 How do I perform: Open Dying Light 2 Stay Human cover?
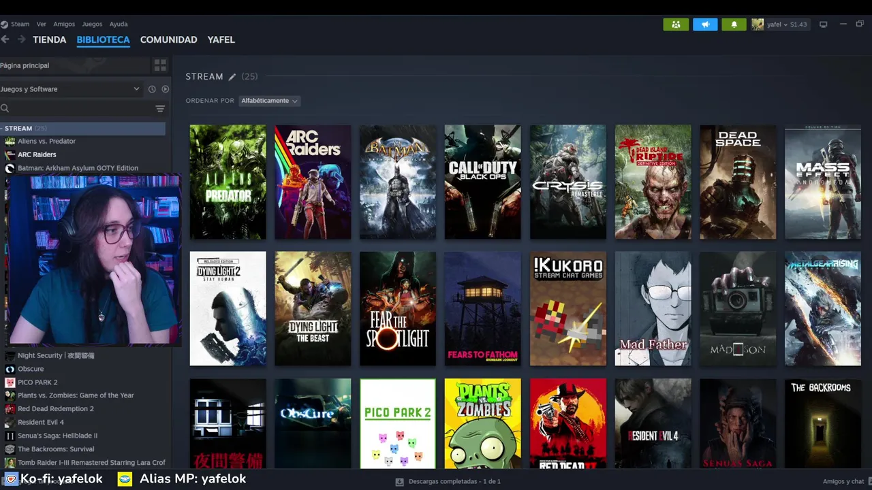point(228,309)
